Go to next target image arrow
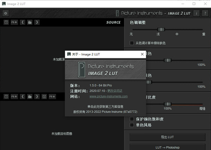The width and height of the screenshot is (211, 150). (x=37, y=97)
